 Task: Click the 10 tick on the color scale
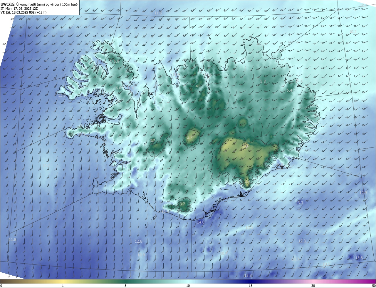tap(188, 286)
